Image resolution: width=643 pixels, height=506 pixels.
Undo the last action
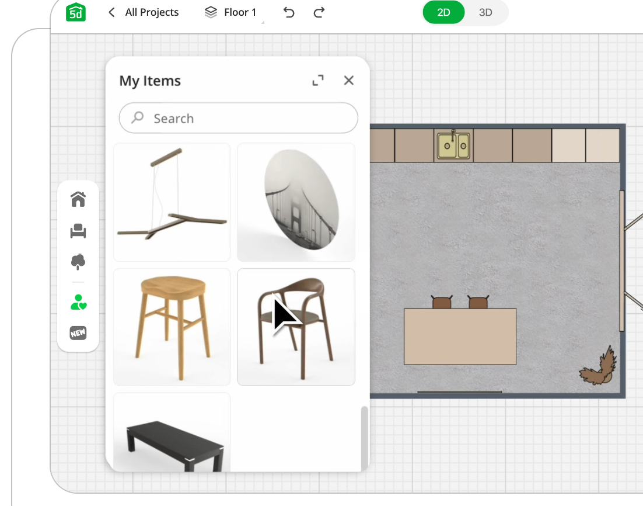coord(289,12)
